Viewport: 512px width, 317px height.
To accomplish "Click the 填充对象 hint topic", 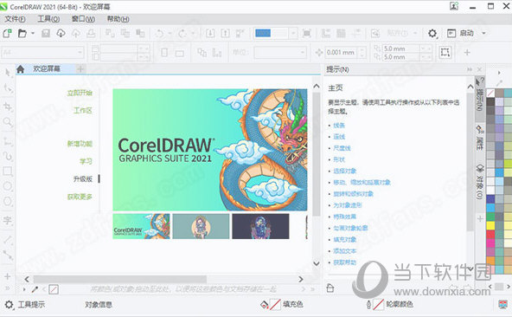I will pos(344,240).
